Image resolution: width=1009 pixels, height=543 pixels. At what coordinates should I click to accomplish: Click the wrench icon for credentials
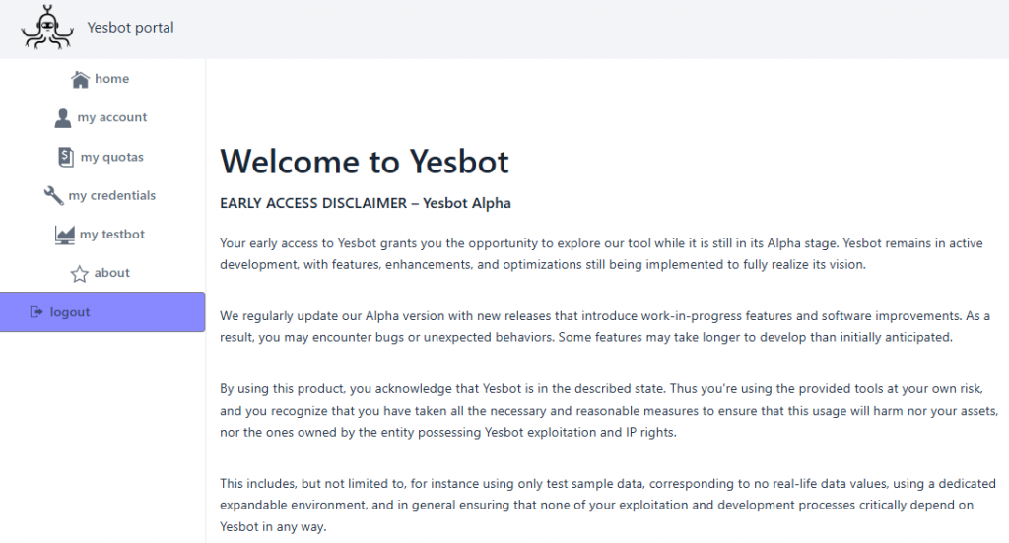pyautogui.click(x=53, y=195)
